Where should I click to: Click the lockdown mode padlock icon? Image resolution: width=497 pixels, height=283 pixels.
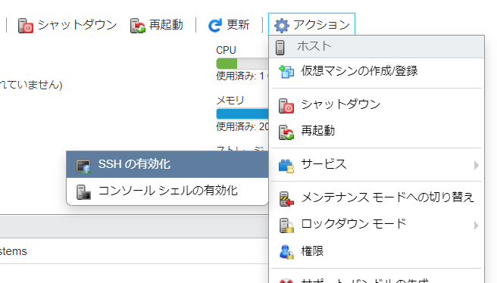(286, 225)
